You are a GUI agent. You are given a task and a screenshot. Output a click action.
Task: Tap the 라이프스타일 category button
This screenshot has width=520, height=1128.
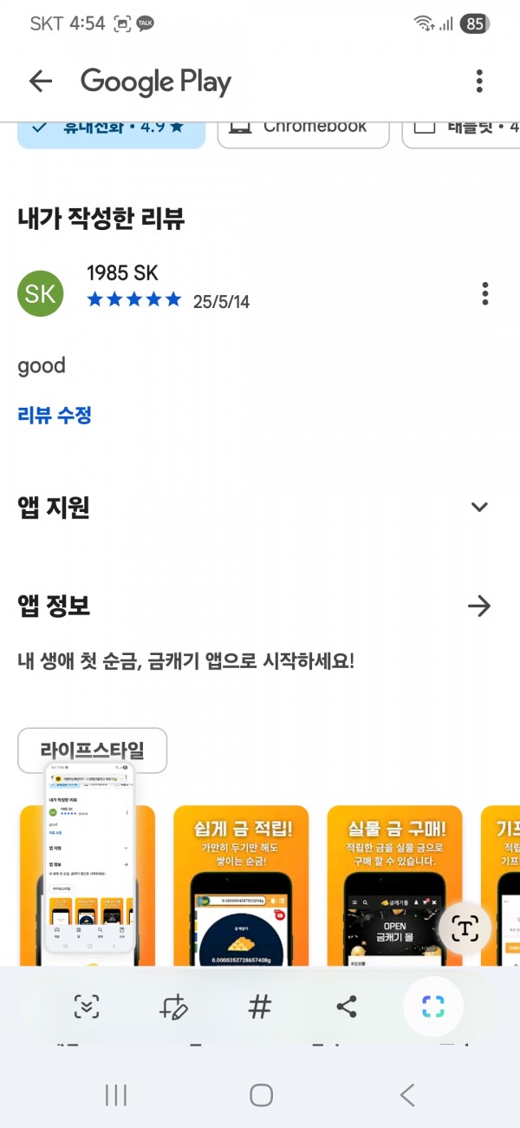(93, 751)
